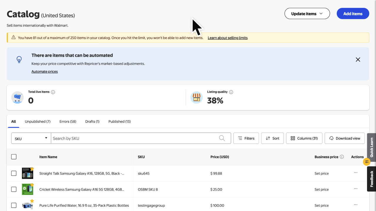Check the Cricket Wireless Samsung row checkbox

[x=14, y=189]
